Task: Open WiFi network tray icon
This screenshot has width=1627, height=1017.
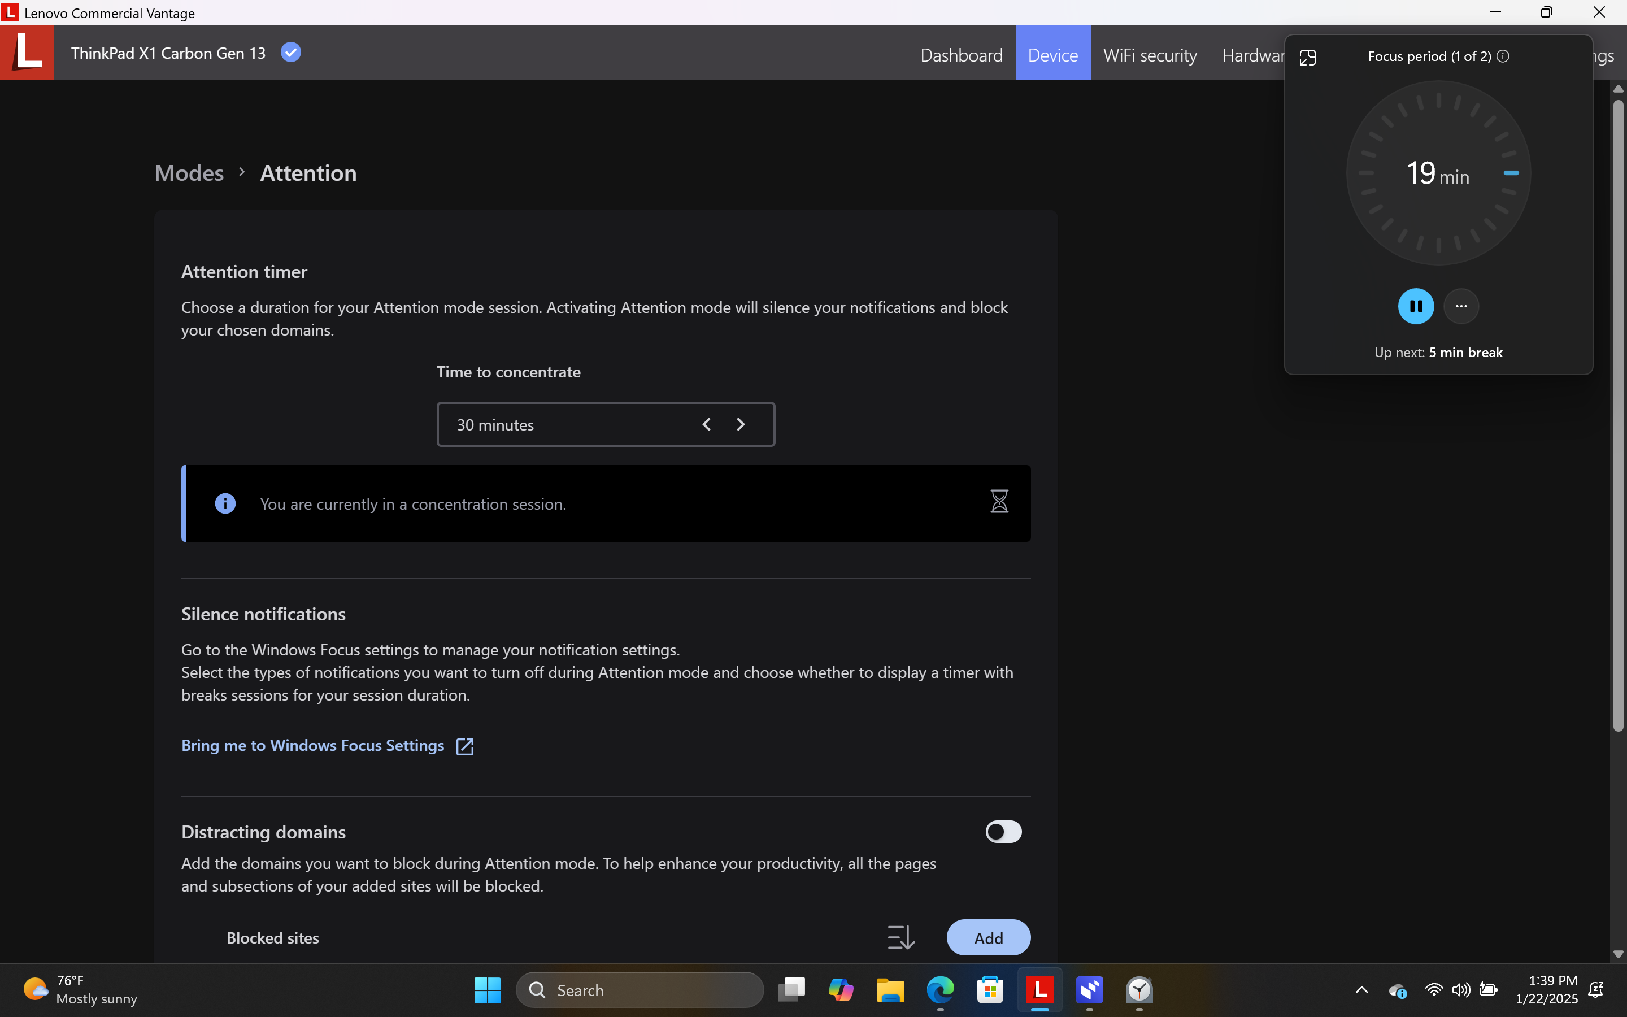Action: tap(1433, 990)
